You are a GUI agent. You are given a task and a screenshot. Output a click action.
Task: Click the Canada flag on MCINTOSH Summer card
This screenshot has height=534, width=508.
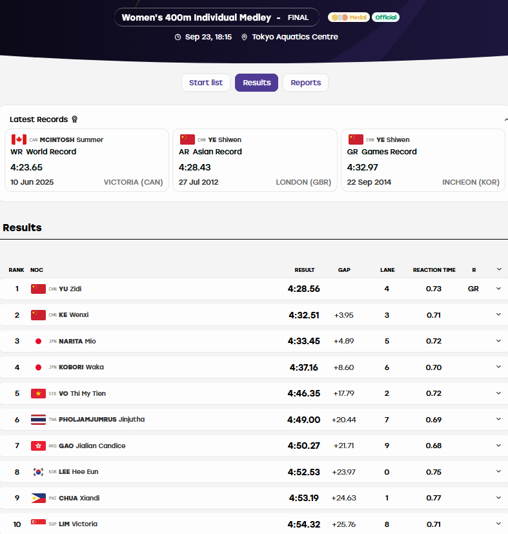coord(19,139)
